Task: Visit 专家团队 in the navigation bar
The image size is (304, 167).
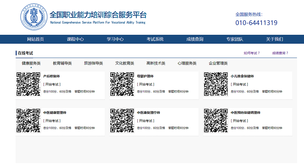Action: pos(235,39)
